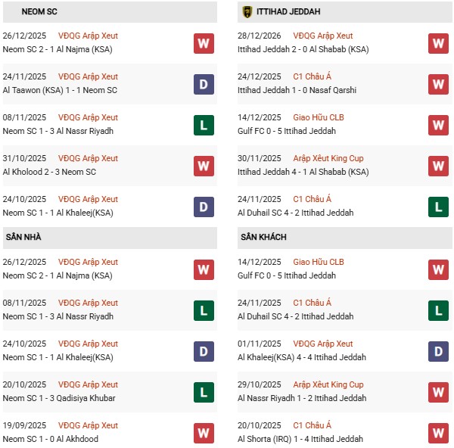Click W badge for Neom 1-0 Al Akhdood

(204, 433)
